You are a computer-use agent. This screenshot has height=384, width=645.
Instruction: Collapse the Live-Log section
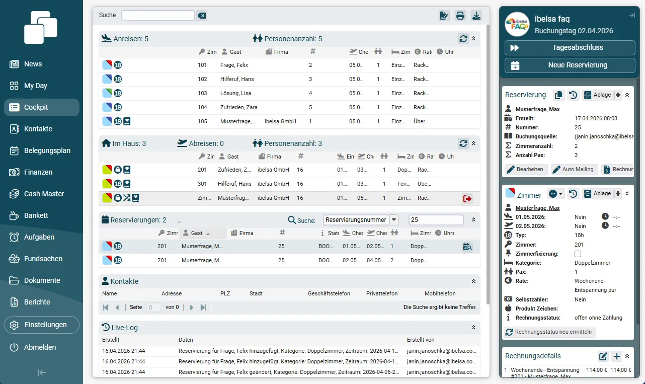click(473, 328)
